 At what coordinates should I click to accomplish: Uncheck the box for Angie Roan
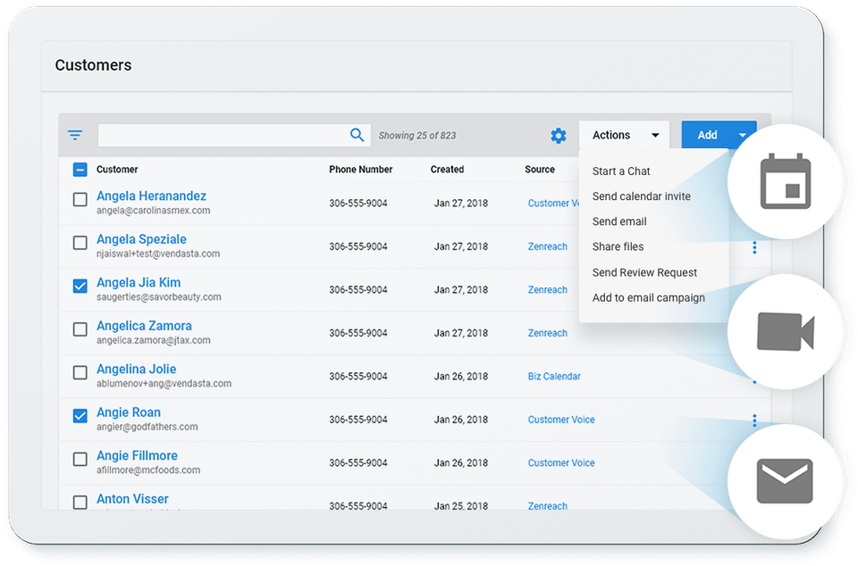(80, 416)
